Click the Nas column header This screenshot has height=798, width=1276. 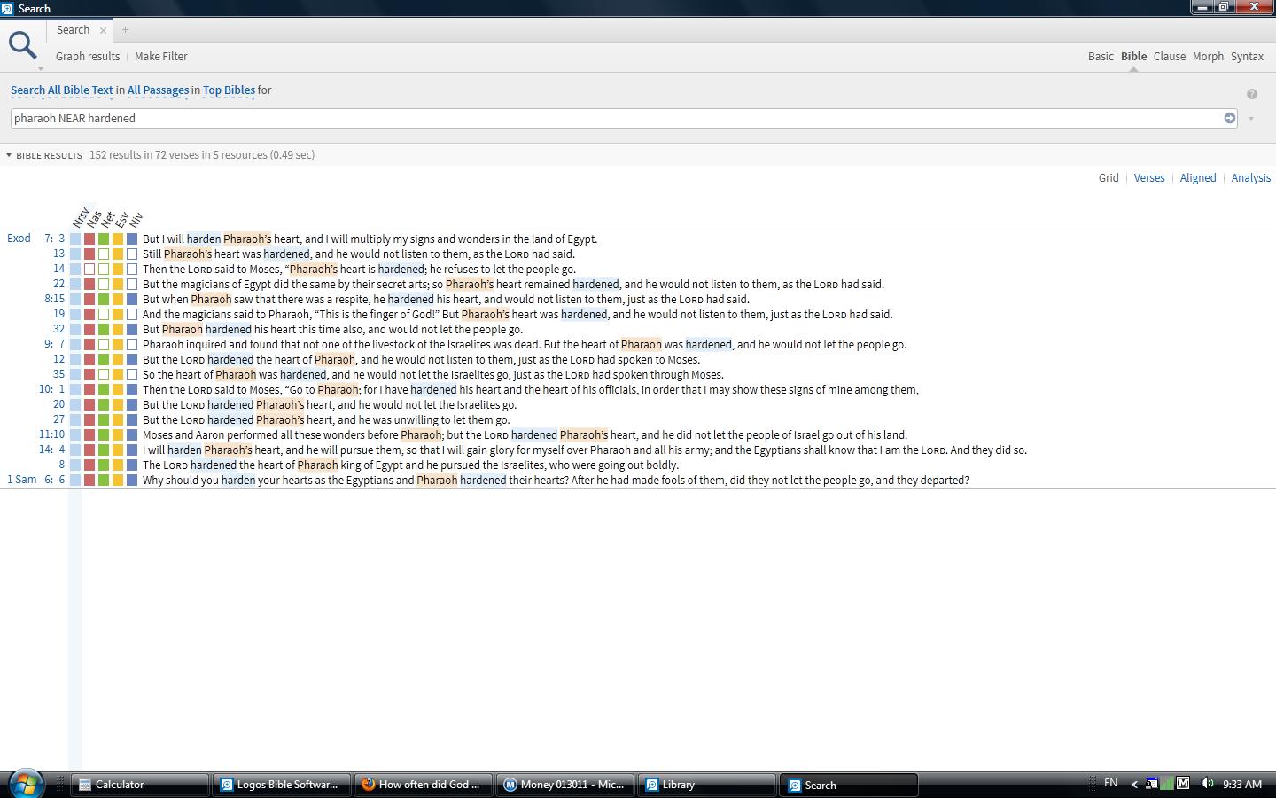pos(95,218)
